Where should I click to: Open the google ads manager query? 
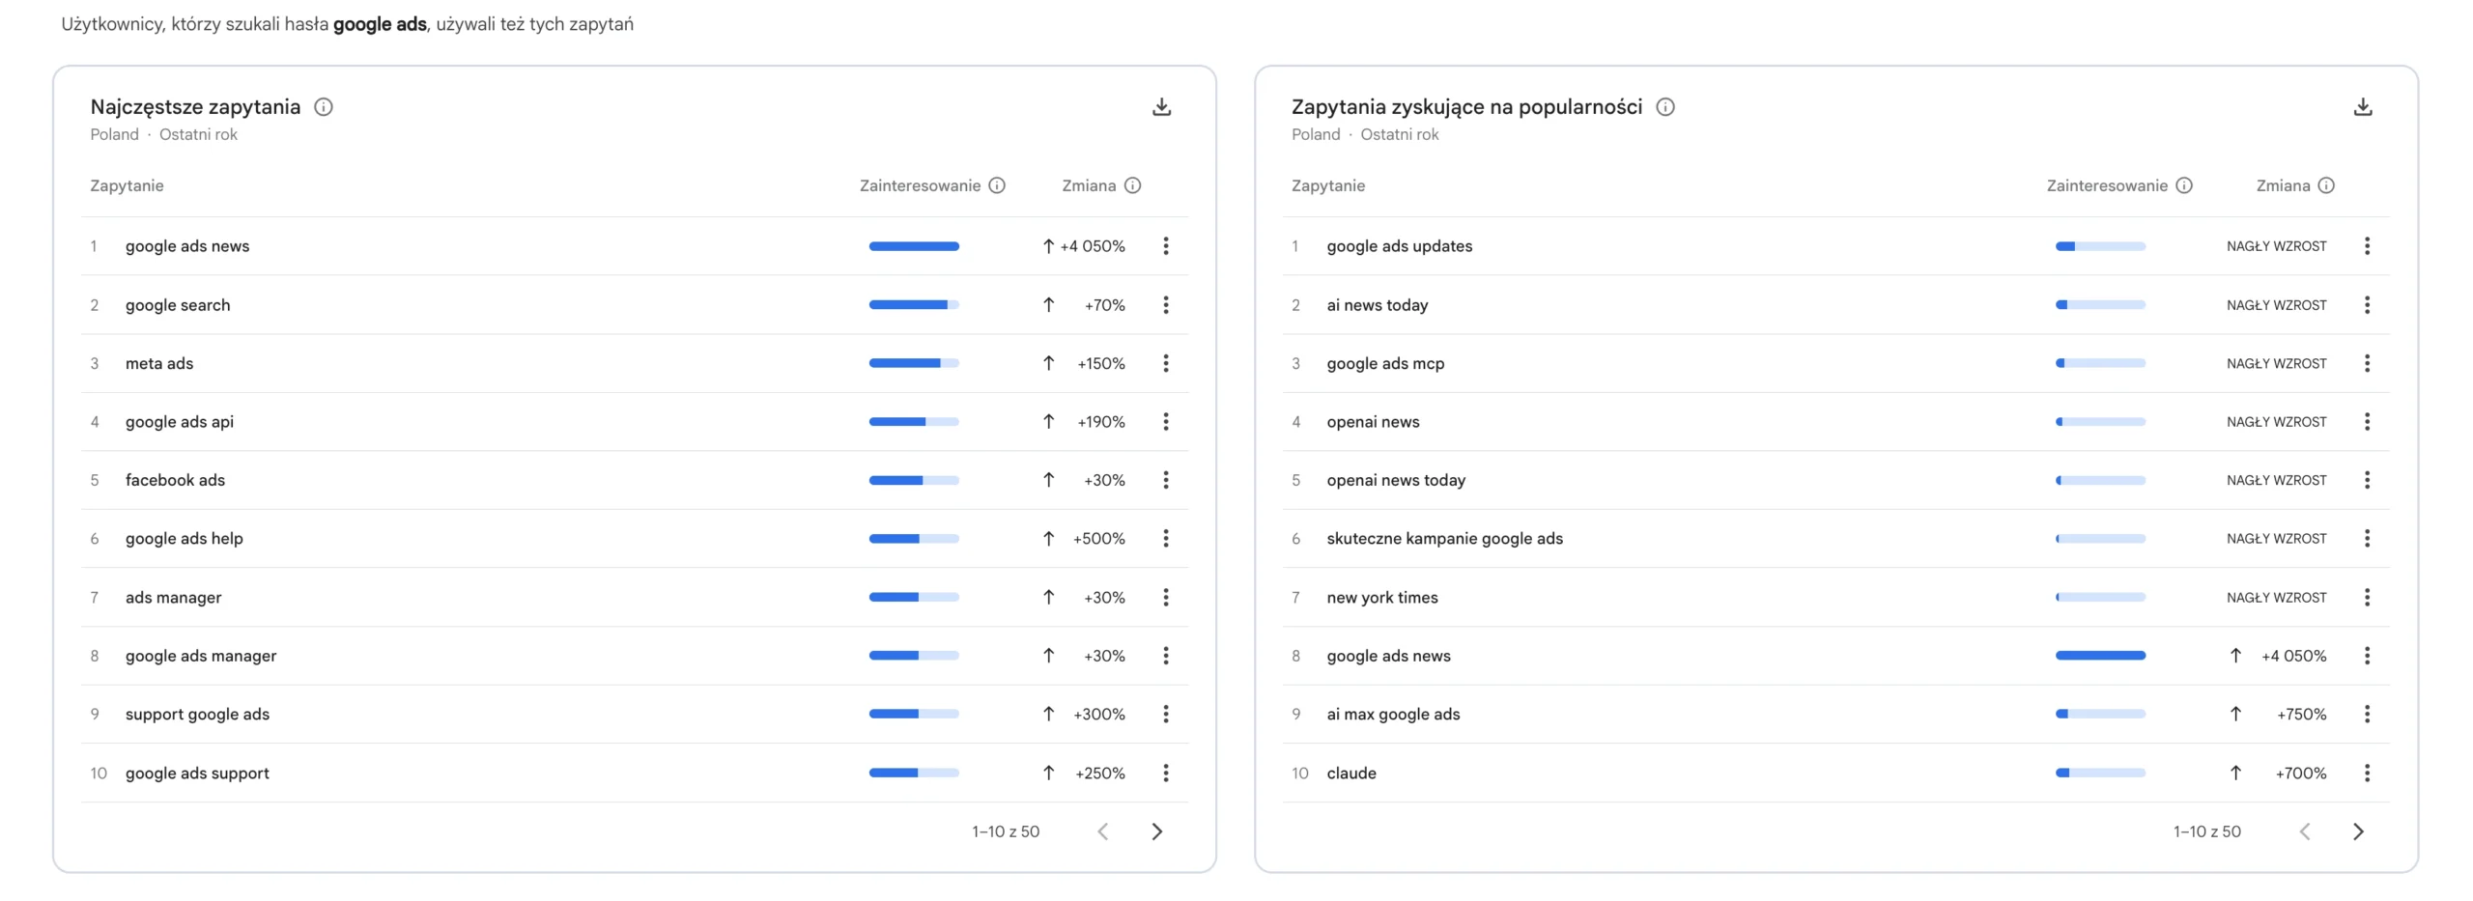coord(201,656)
